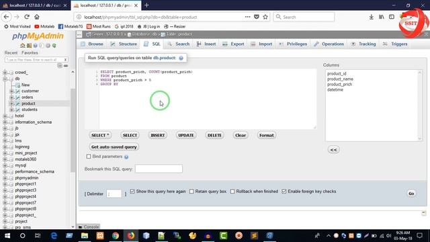Click the browser home icon

(x=37, y=17)
